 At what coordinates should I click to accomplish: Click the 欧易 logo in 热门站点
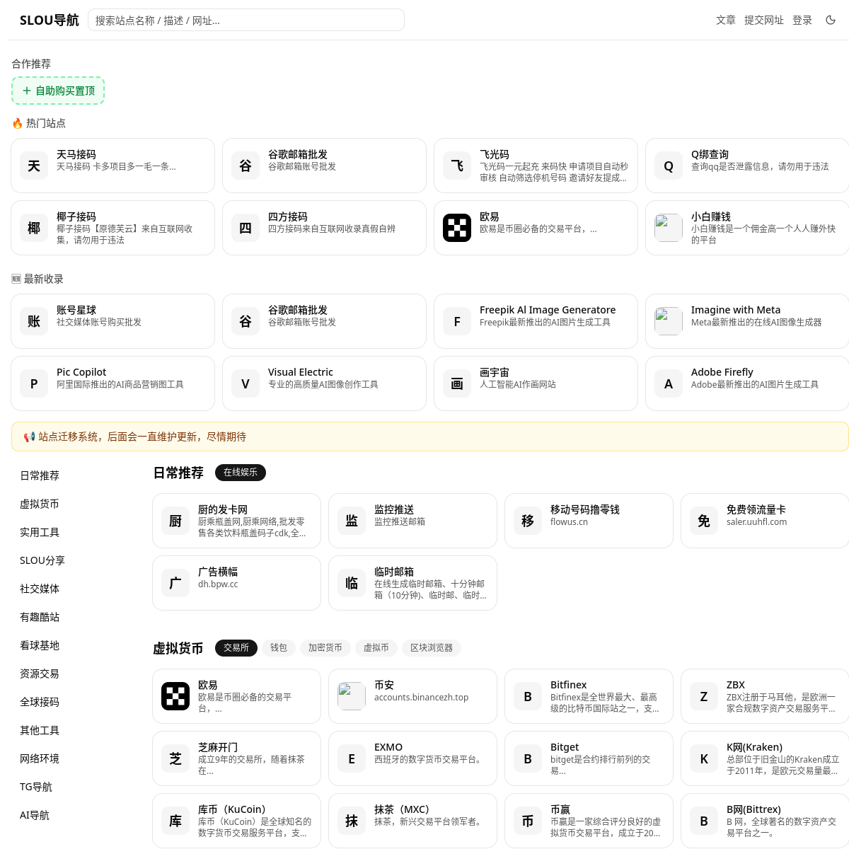[457, 228]
